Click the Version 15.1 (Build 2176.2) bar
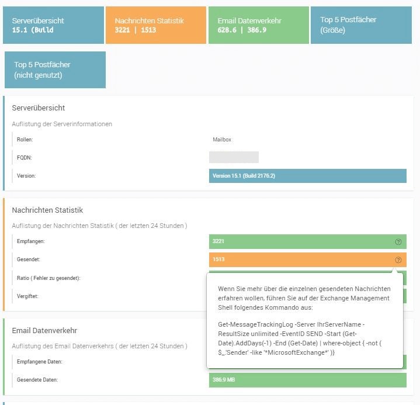This screenshot has height=405, width=420. coord(307,176)
